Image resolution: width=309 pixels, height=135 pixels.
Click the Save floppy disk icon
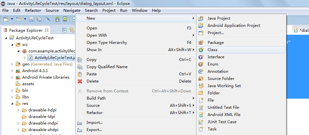tap(32, 19)
